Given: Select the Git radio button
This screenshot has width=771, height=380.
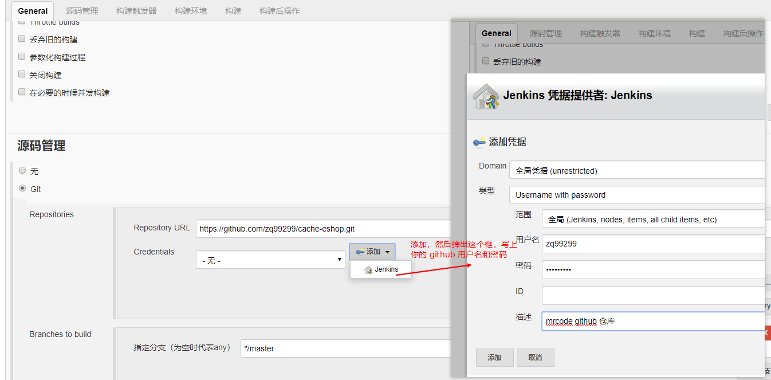Looking at the screenshot, I should [x=22, y=188].
